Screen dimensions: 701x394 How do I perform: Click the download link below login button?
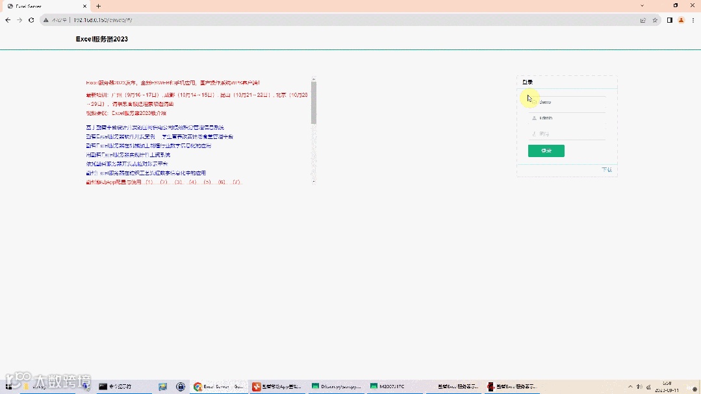click(x=607, y=170)
